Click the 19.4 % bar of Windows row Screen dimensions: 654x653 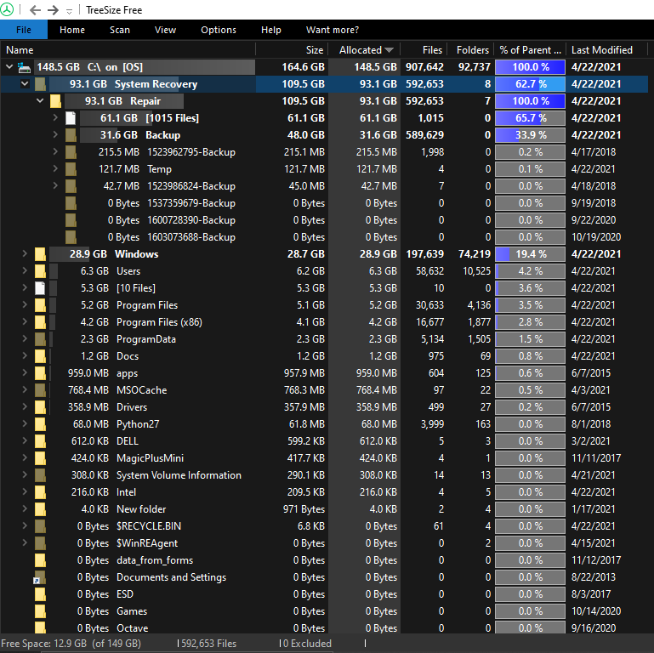(x=530, y=254)
